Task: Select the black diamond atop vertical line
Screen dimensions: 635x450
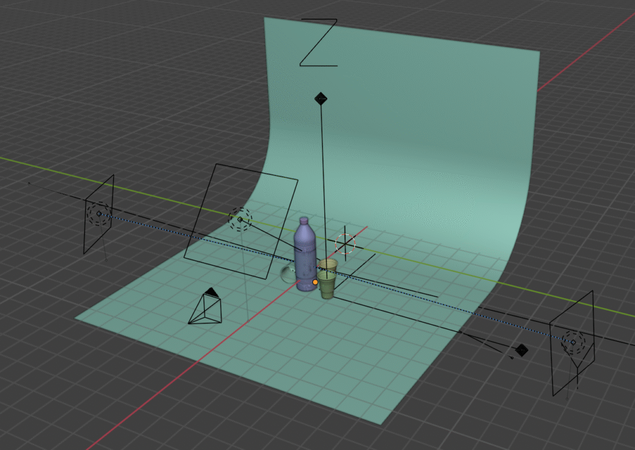Action: tap(321, 98)
